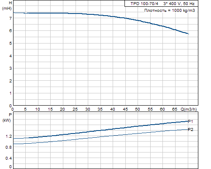Click the 3 tick on head axis
211x169 pixels.
click(11, 68)
